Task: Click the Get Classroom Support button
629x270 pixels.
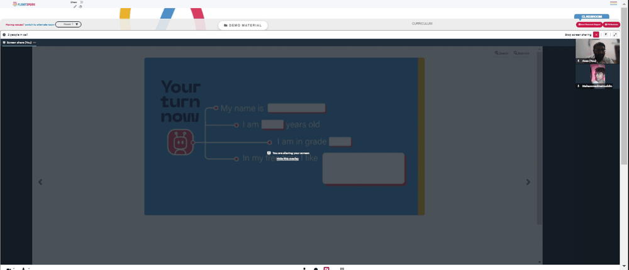Action: [589, 24]
